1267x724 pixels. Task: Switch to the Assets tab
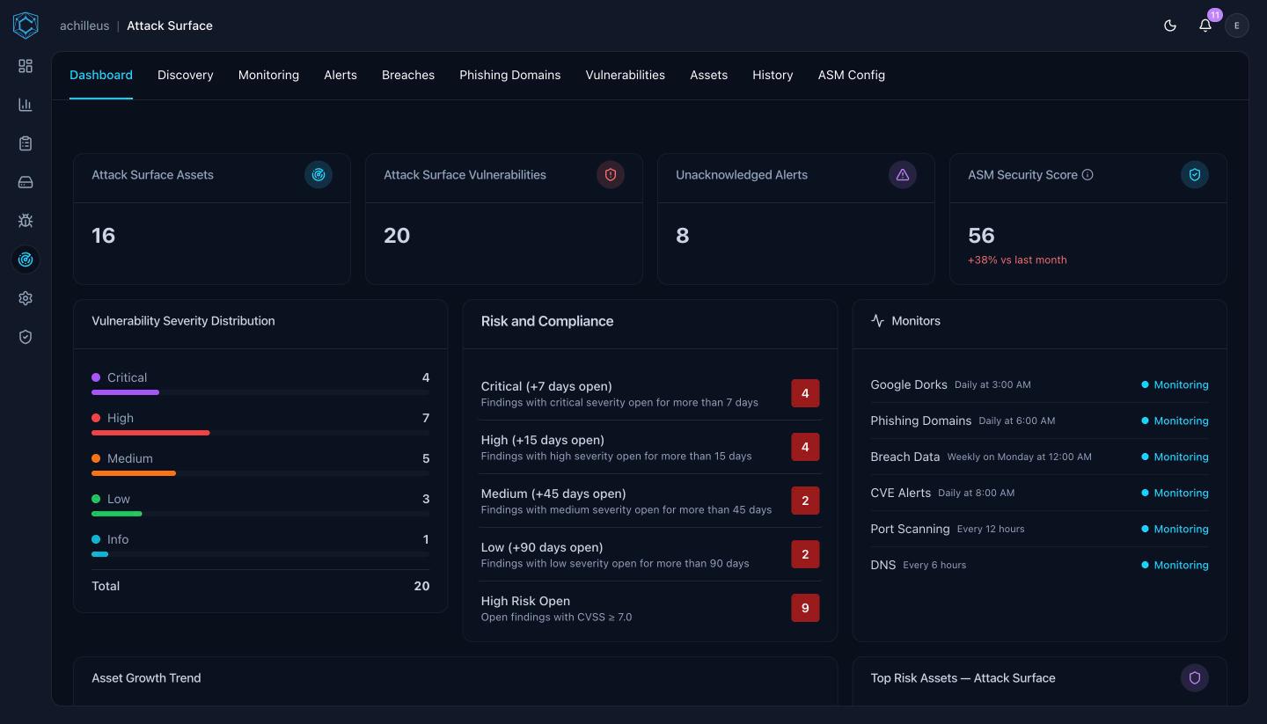709,75
